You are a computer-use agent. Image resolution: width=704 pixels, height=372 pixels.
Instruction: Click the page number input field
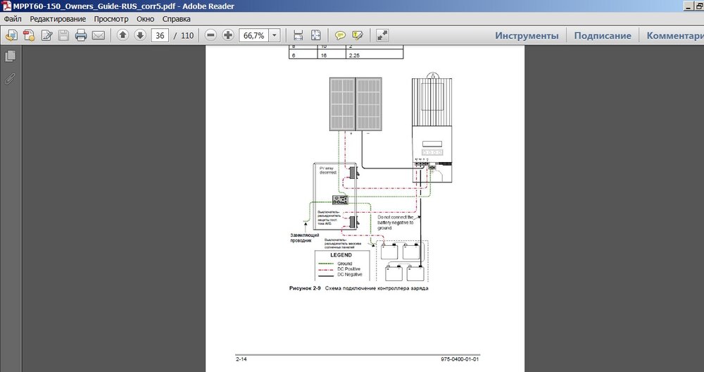[160, 35]
